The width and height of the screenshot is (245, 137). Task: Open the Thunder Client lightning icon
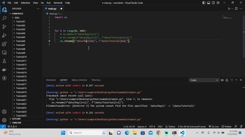4,78
